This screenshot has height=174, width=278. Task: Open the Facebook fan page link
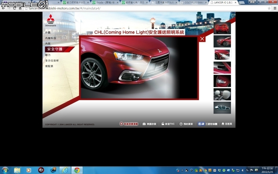(208, 124)
